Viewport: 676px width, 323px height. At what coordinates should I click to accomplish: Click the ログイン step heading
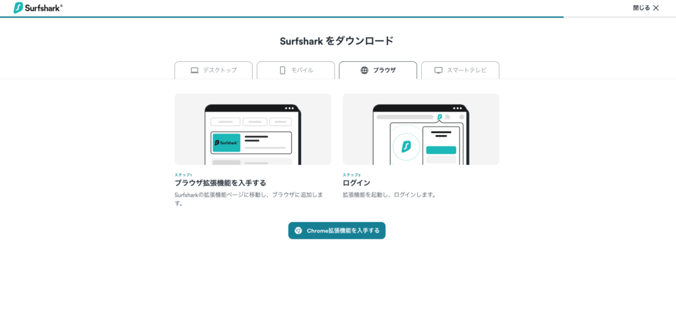coord(356,183)
